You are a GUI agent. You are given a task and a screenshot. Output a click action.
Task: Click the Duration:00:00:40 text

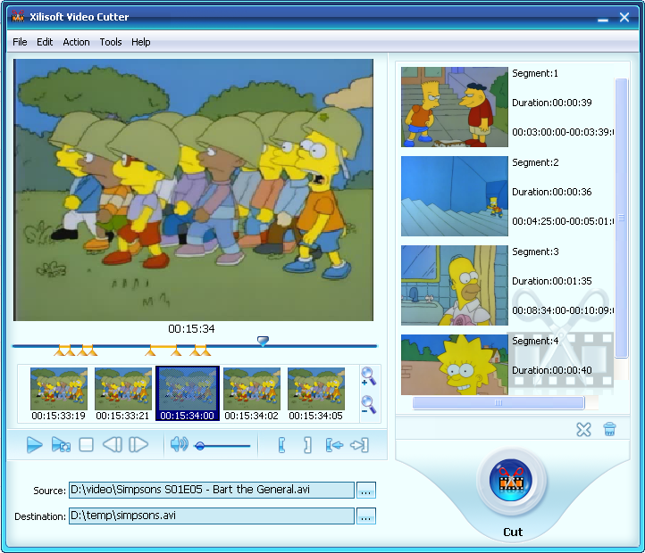click(551, 370)
